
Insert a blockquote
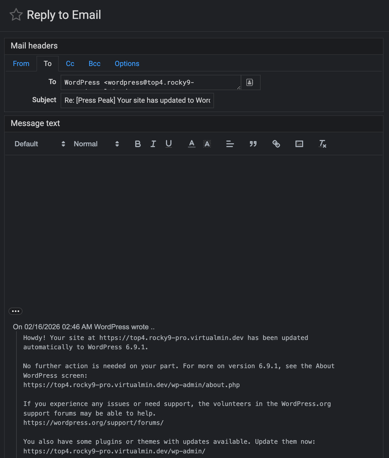point(253,144)
